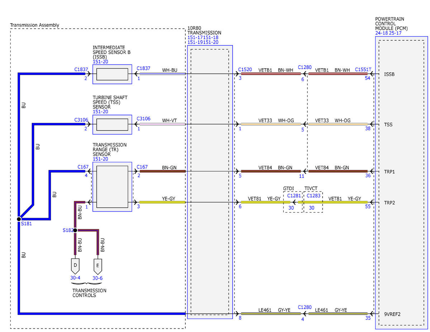Open PCM page reference 24-18
This screenshot has height=332, width=430.
pos(382,33)
